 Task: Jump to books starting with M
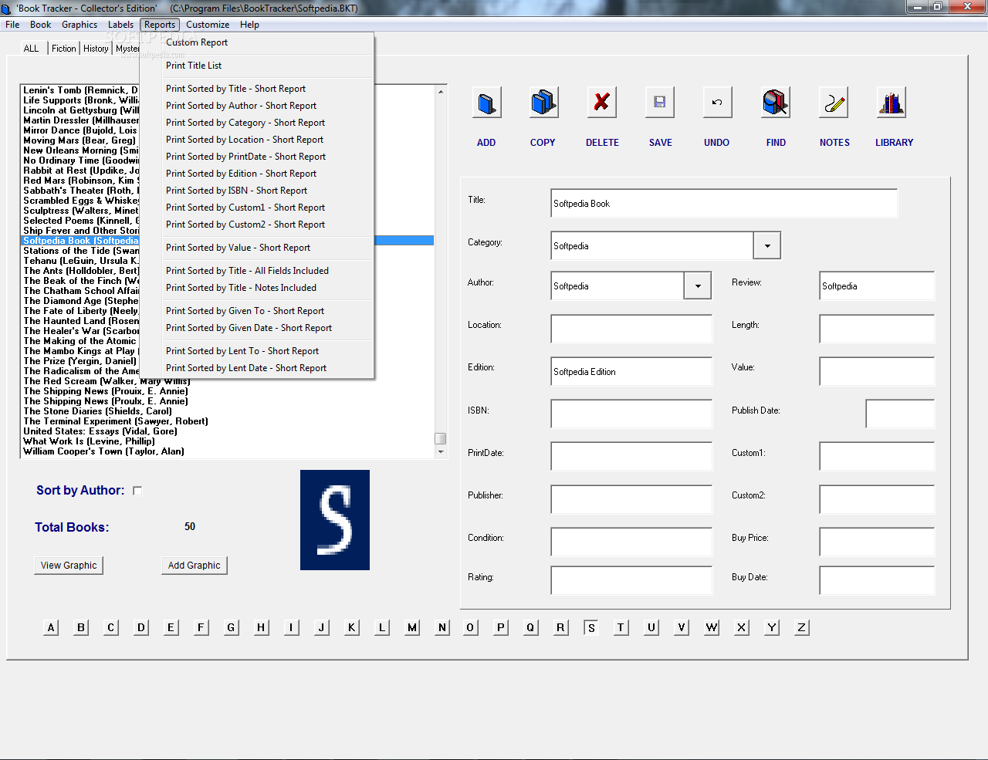click(x=412, y=627)
